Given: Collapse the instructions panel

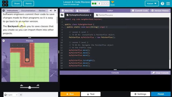Looking at the screenshot, I should [x=3, y=11].
